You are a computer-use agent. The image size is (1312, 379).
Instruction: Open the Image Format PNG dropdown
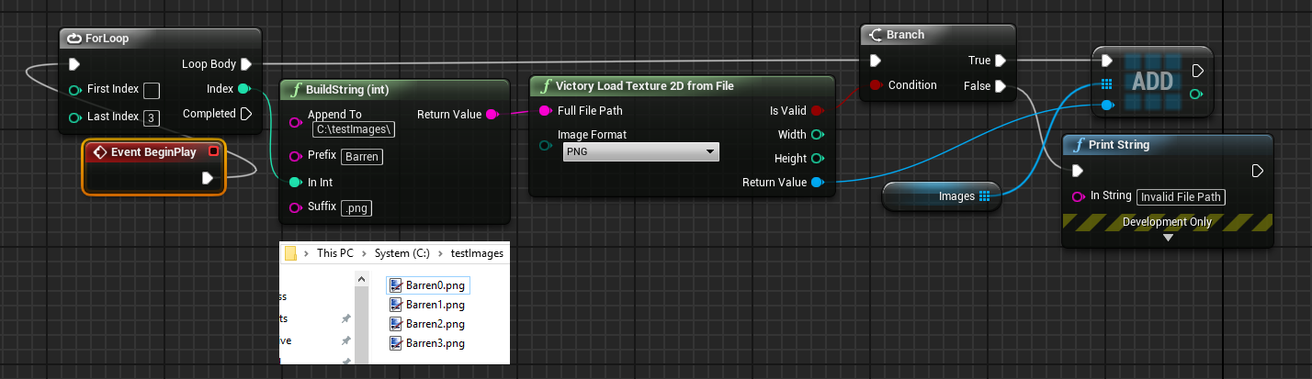pos(640,151)
